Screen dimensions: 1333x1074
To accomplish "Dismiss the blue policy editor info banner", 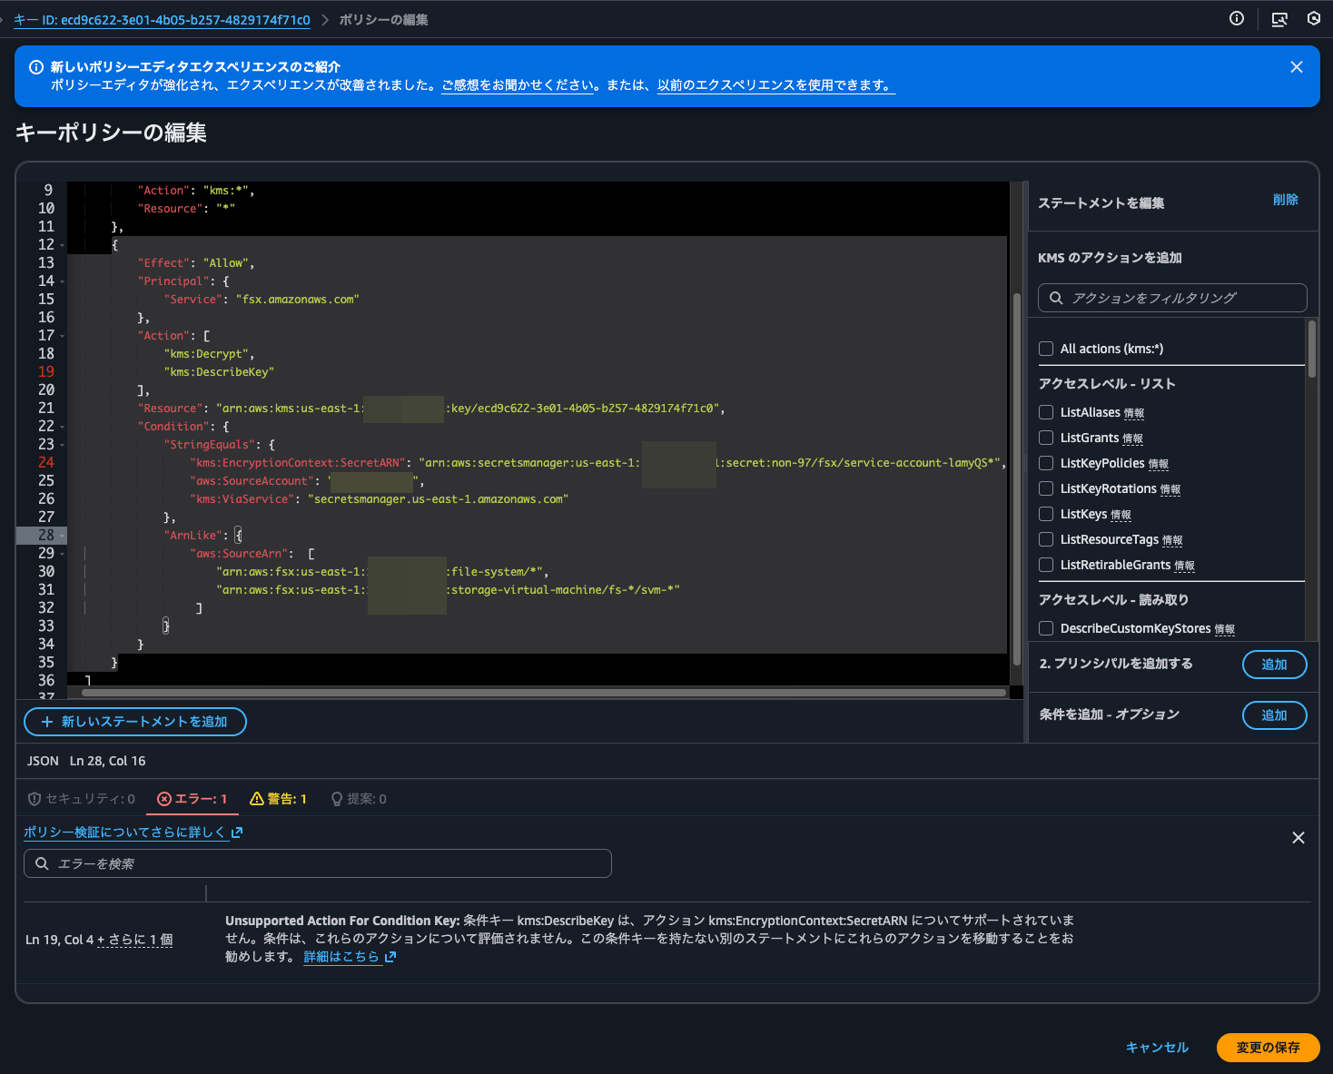I will pyautogui.click(x=1296, y=67).
